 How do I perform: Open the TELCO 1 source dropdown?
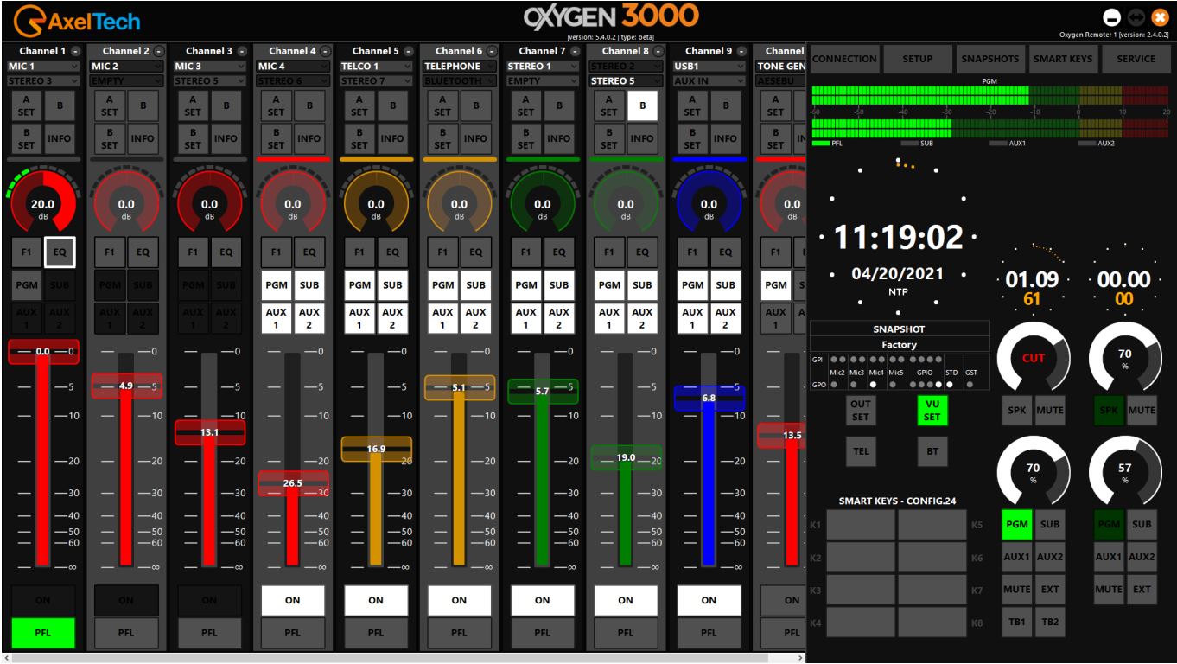[375, 66]
